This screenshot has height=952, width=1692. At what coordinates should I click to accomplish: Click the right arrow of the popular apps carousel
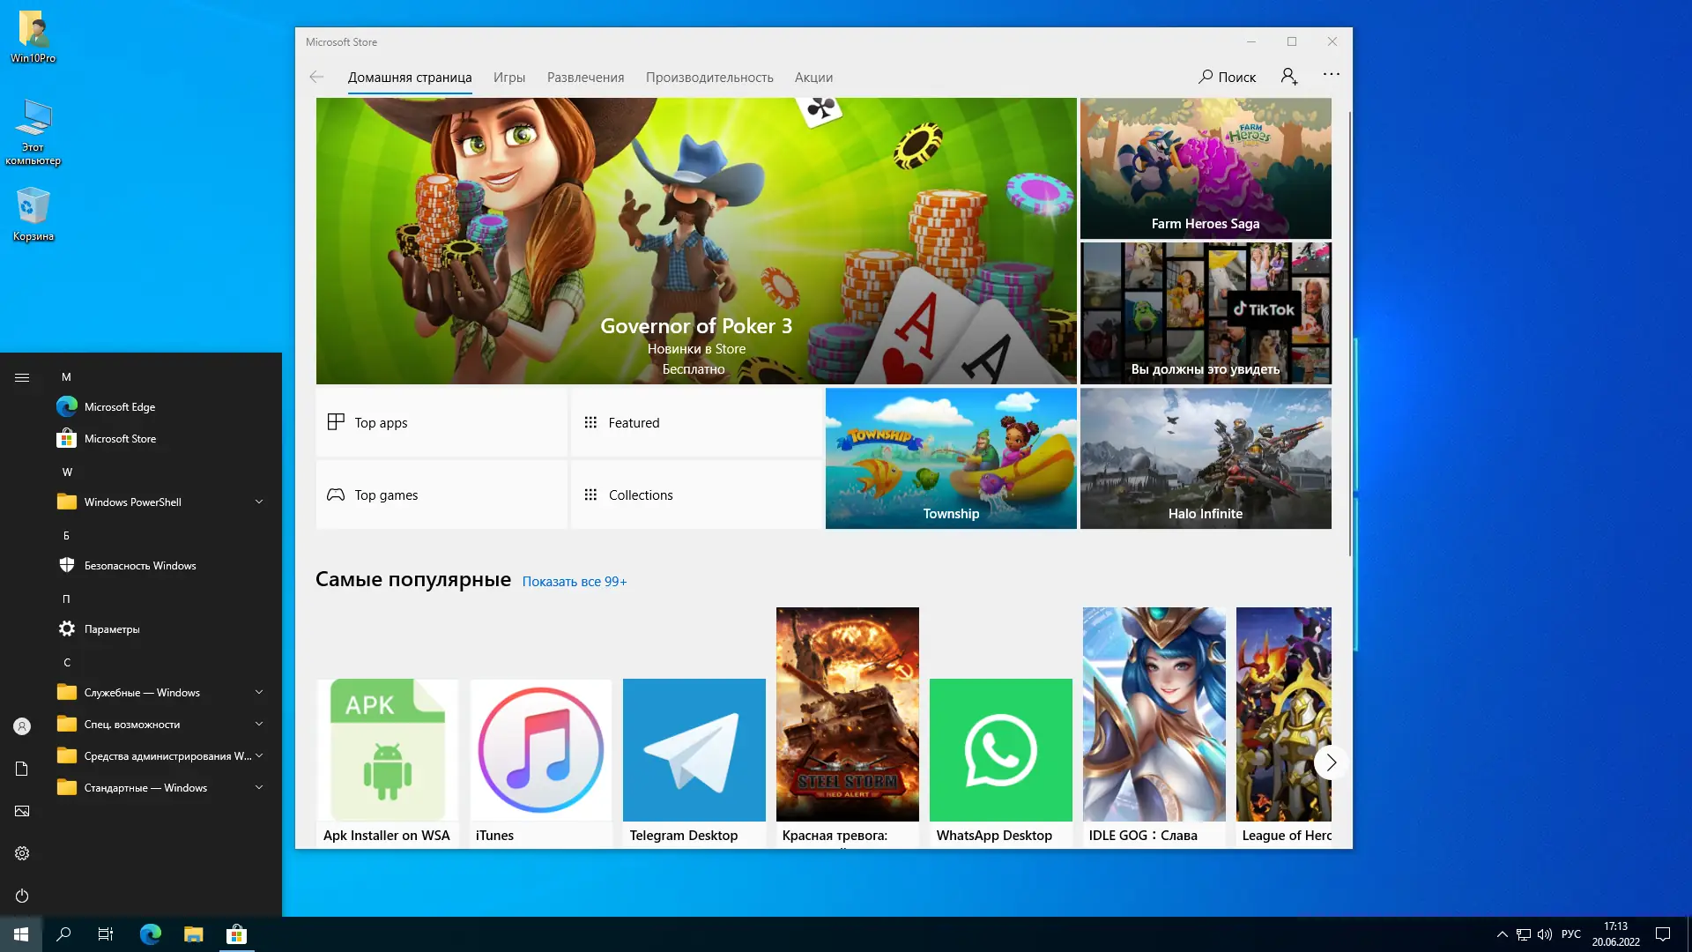click(x=1331, y=762)
